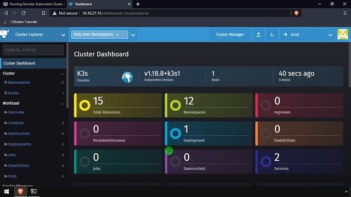
Task: Click the Pods folder icon
Action: click(x=5, y=176)
